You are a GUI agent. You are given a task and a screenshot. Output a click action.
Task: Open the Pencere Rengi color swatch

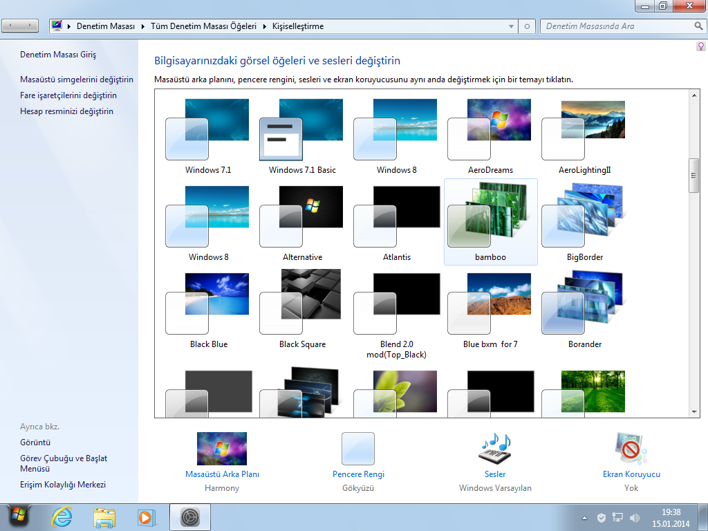tap(358, 449)
